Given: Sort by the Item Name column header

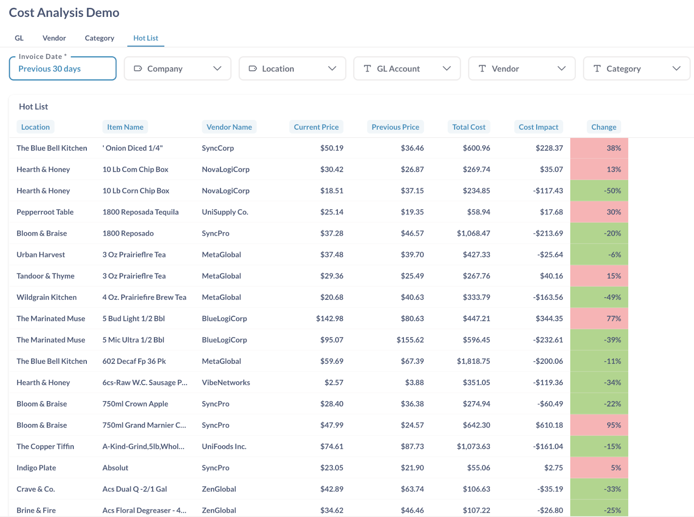Looking at the screenshot, I should pos(125,127).
